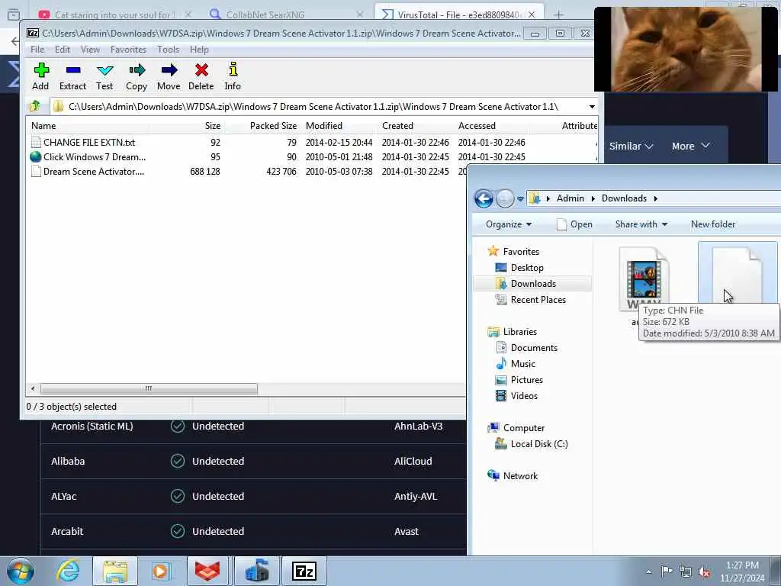Viewport: 781px width, 586px height.
Task: Open the Organize dropdown in Explorer
Action: (x=509, y=224)
